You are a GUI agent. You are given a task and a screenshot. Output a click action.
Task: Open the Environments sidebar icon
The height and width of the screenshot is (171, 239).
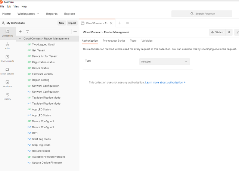tap(7, 58)
